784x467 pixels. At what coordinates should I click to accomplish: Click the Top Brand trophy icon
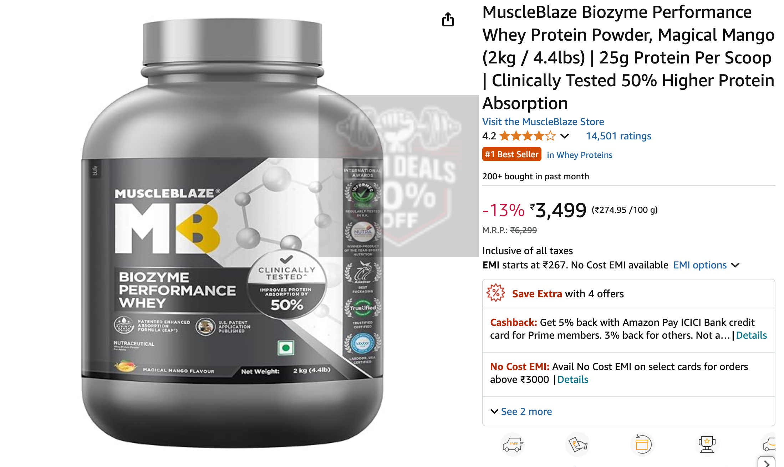[x=707, y=444]
